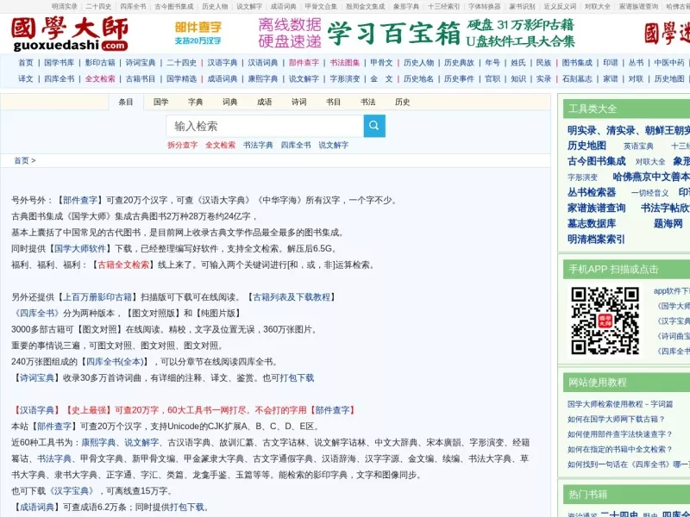690x517 pixels.
Task: Open the 学习百宝箱 banner advertisement
Action: (417, 34)
